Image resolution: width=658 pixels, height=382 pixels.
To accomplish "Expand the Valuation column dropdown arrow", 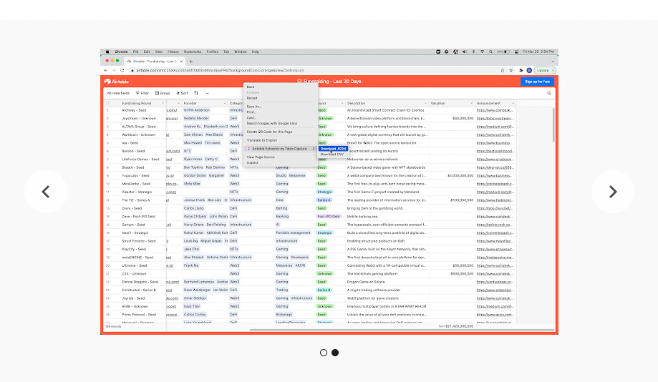I will (x=471, y=103).
